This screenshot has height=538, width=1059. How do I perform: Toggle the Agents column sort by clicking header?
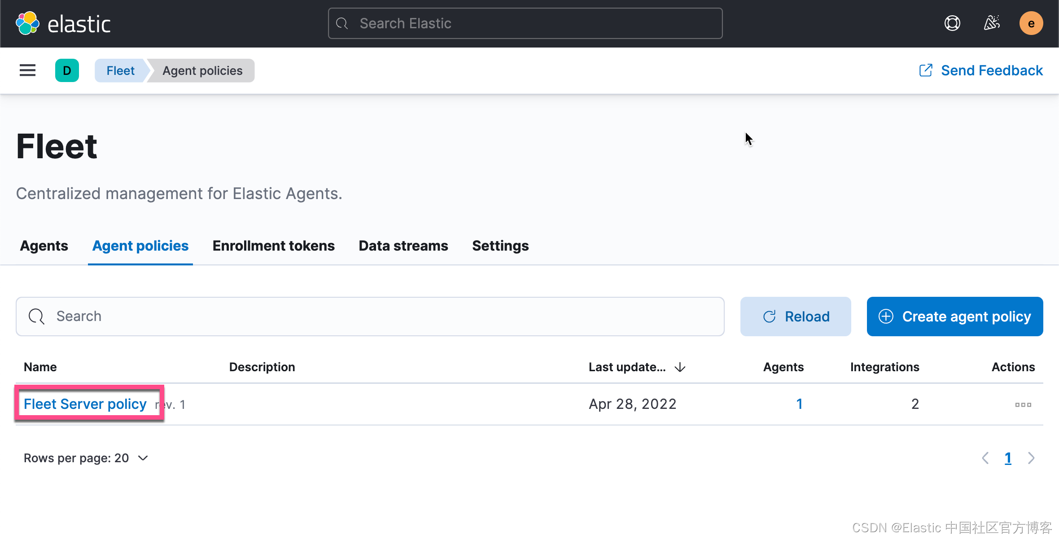pos(783,367)
